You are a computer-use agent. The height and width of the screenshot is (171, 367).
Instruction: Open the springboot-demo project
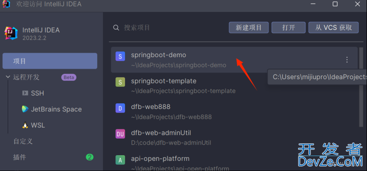click(x=234, y=60)
